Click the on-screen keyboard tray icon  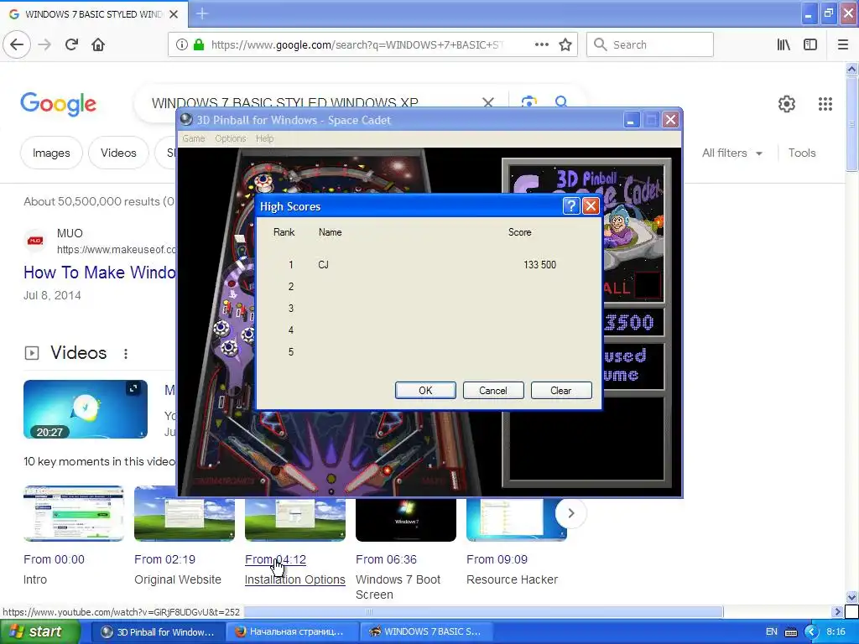[x=791, y=632]
